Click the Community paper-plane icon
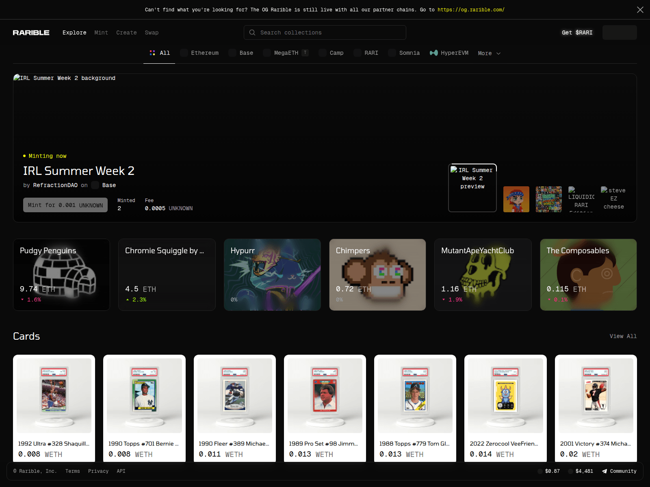Image resolution: width=650 pixels, height=487 pixels. point(604,471)
